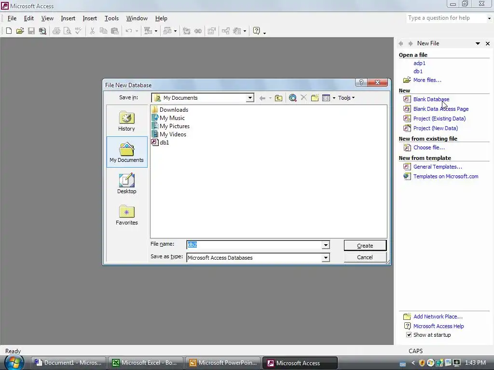This screenshot has width=494, height=370.
Task: Click the Copy toolbar icon
Action: 103,31
